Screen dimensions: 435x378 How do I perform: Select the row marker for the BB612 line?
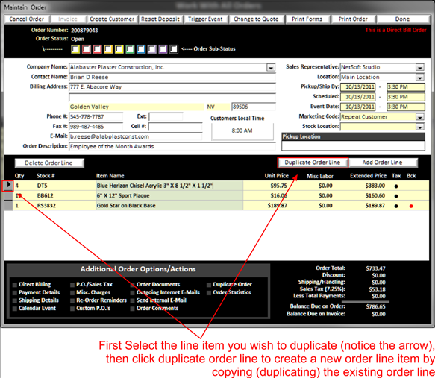(8, 195)
